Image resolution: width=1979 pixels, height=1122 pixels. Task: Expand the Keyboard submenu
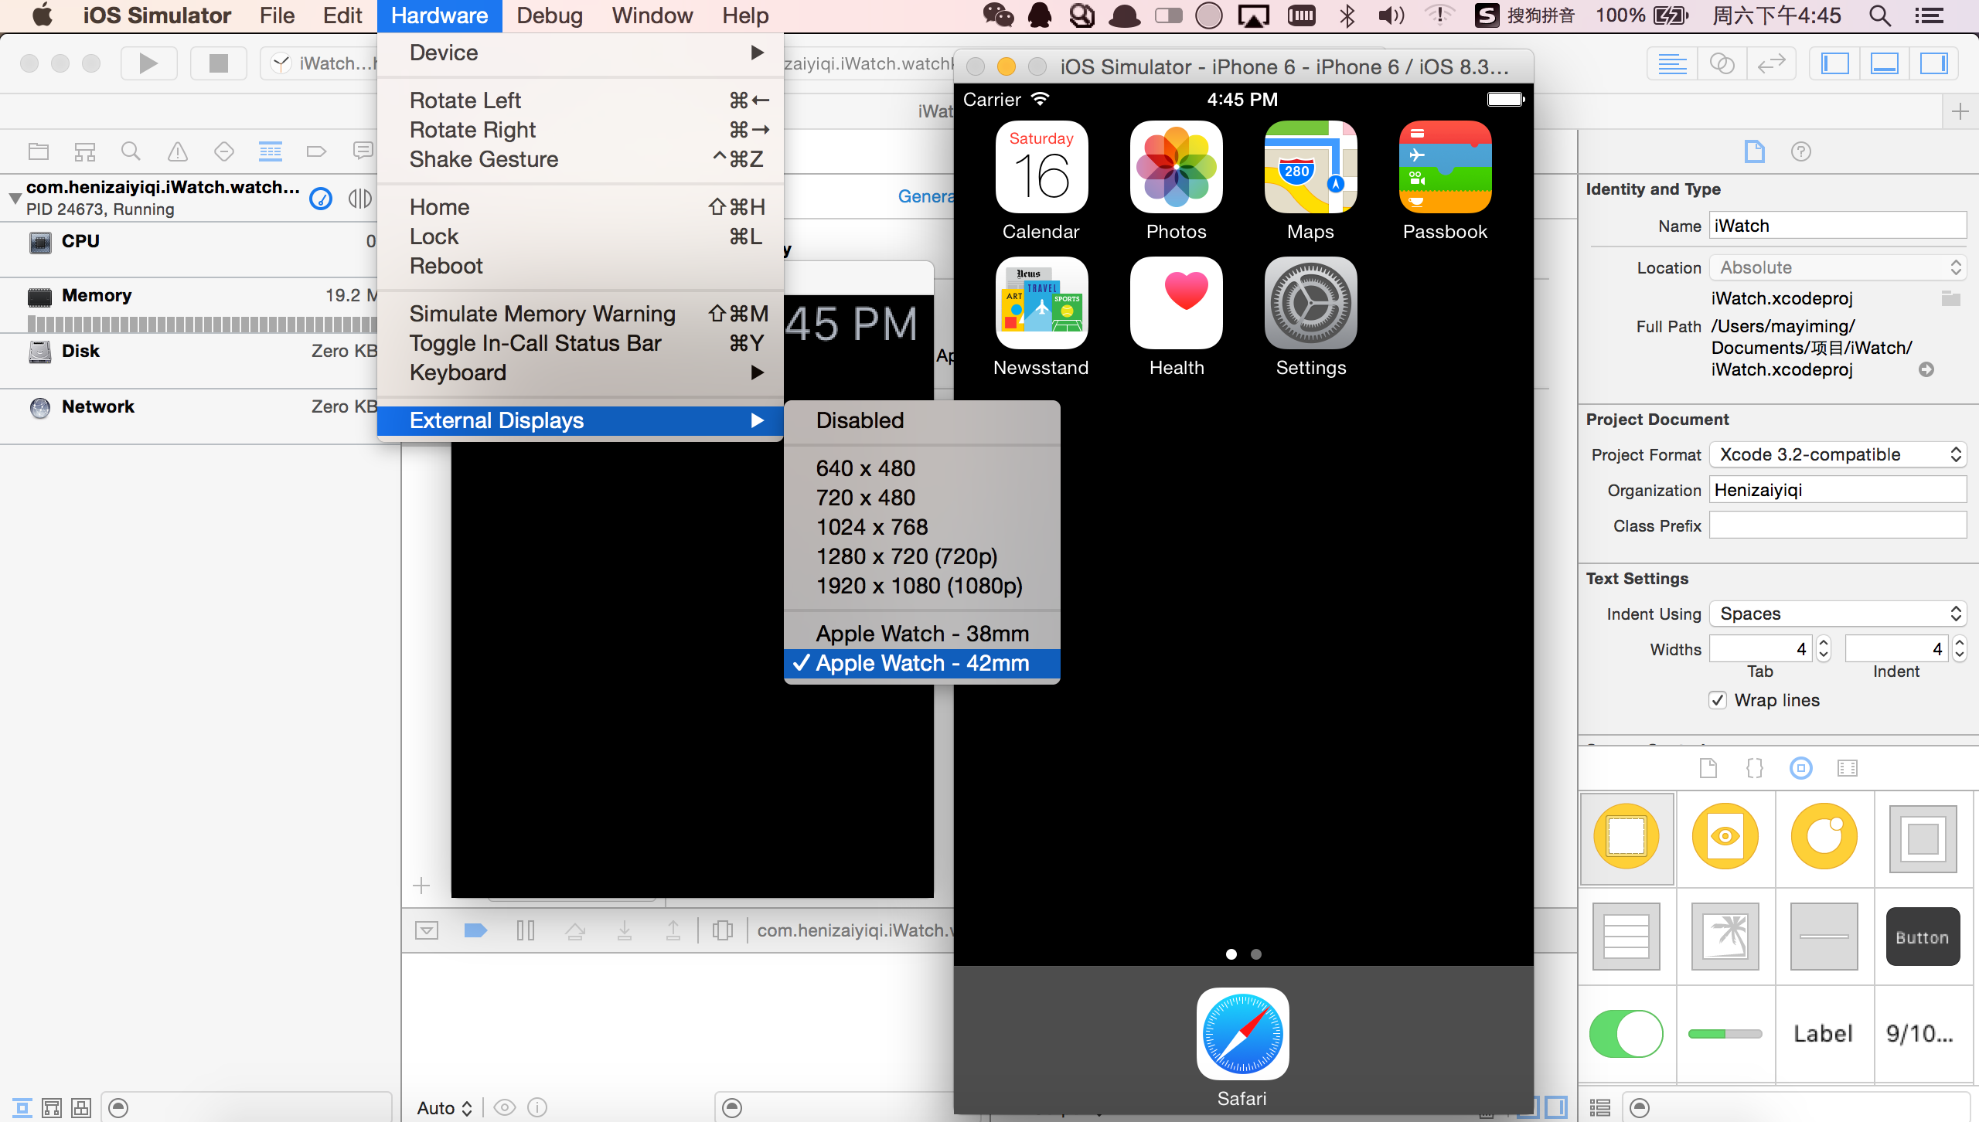click(x=581, y=372)
